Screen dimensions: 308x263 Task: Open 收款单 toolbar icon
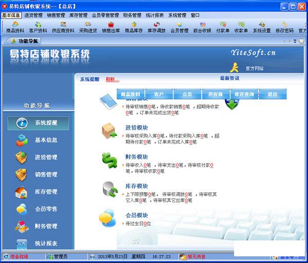pyautogui.click(x=241, y=27)
